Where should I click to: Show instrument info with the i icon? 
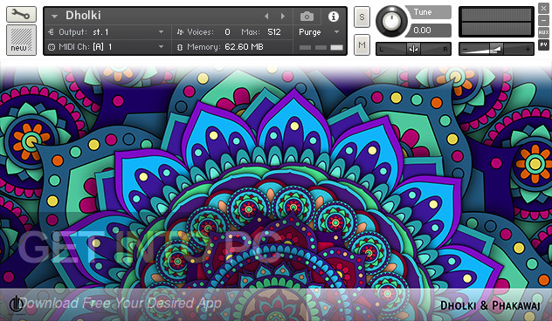click(334, 17)
